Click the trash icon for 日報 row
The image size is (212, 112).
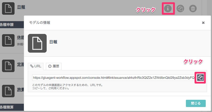(193, 8)
